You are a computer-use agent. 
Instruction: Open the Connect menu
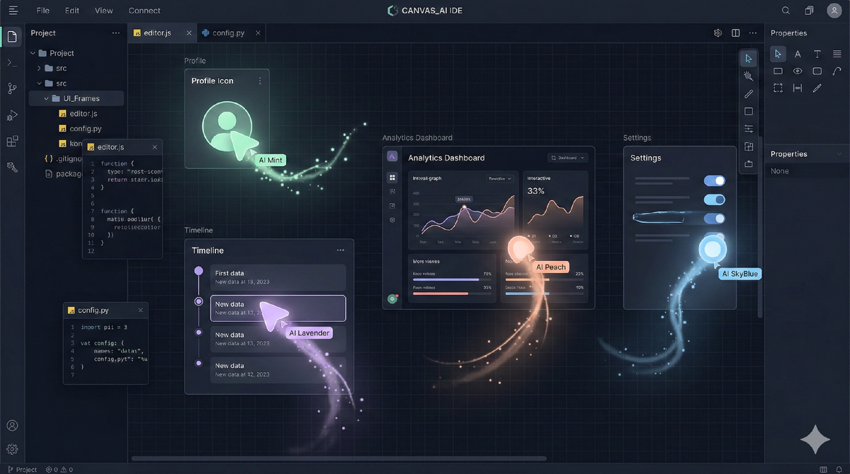tap(144, 11)
